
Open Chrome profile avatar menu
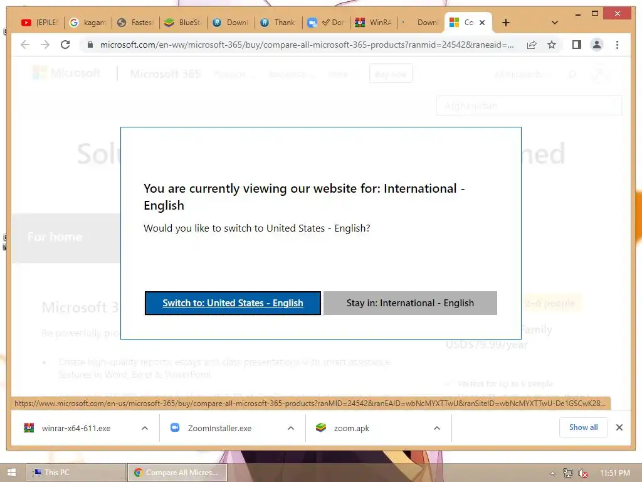point(597,45)
